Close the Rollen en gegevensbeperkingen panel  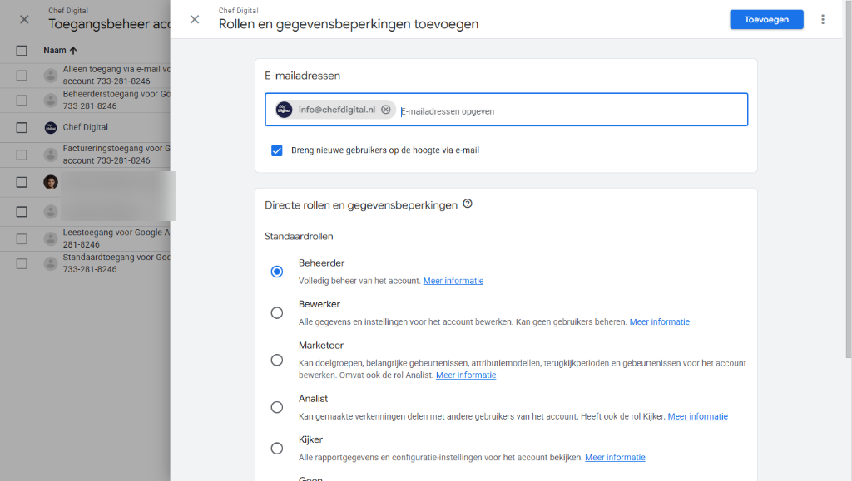click(x=195, y=19)
